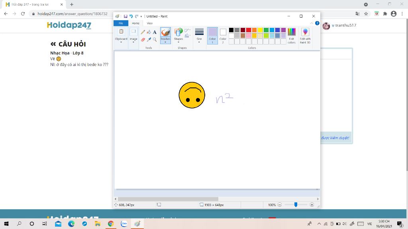Select the black color swatch
The height and width of the screenshot is (229, 408).
pyautogui.click(x=231, y=30)
